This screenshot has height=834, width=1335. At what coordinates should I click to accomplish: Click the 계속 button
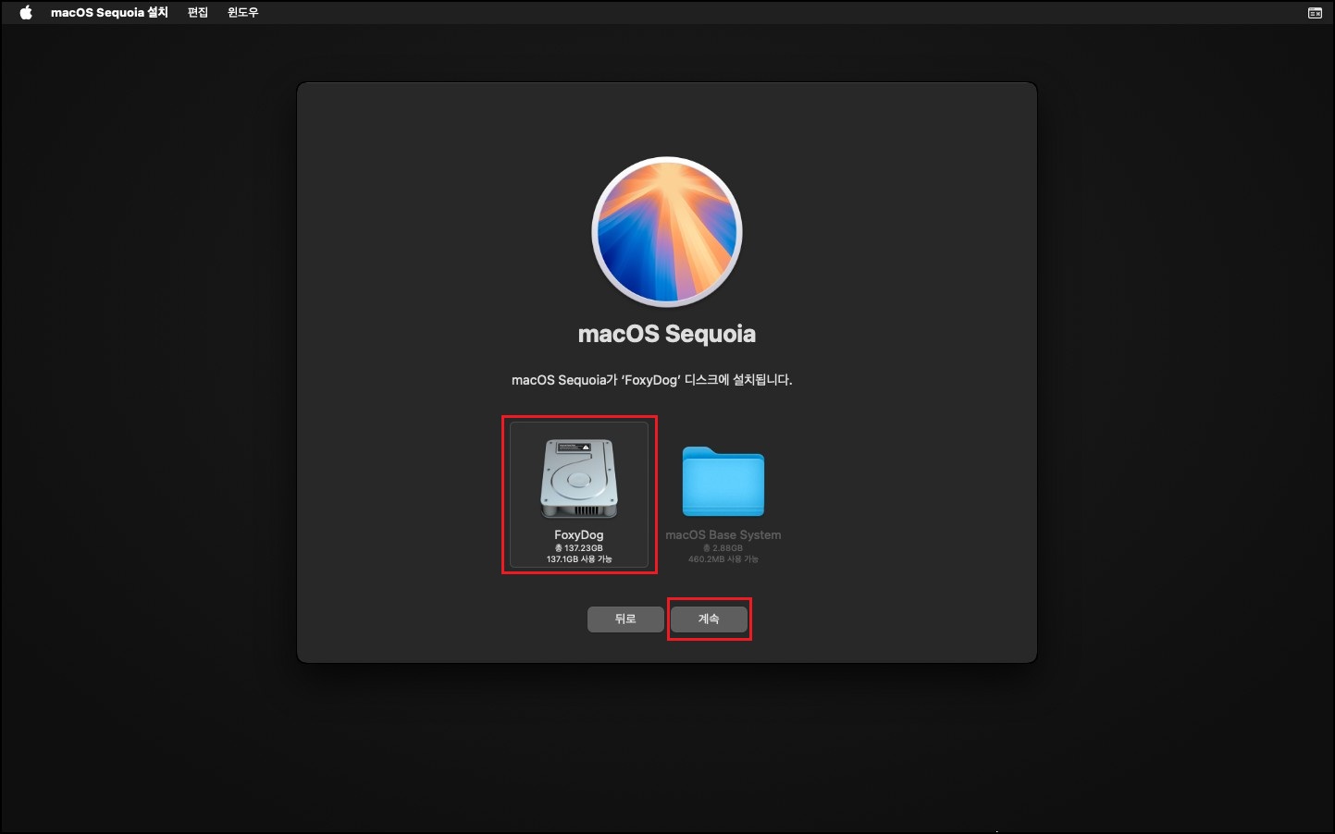(709, 619)
